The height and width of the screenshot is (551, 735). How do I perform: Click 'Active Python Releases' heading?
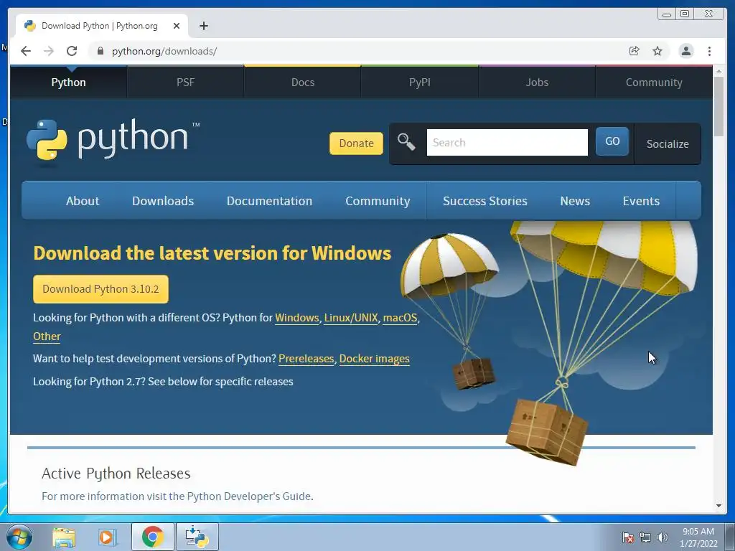tap(116, 474)
